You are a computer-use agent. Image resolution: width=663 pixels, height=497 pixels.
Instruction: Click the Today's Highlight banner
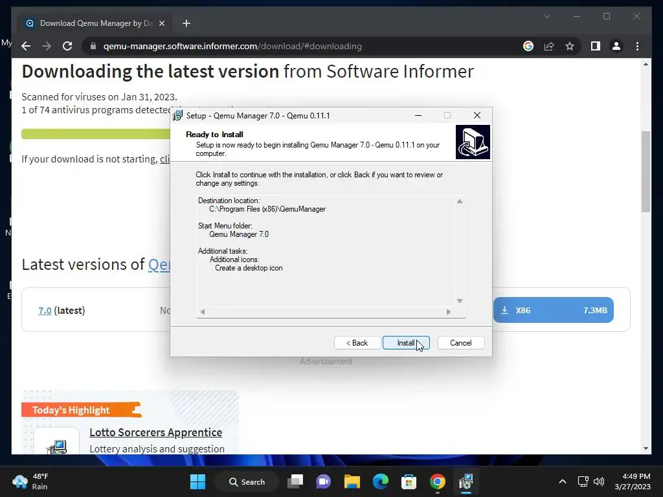(x=81, y=410)
